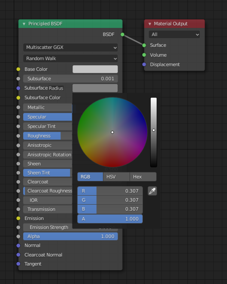Click the IOR input socket
The image size is (227, 284).
(x=18, y=200)
